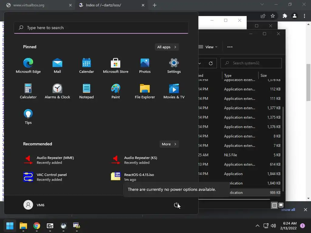Open File Explorer See more menu
This screenshot has width=311, height=233.
click(230, 47)
